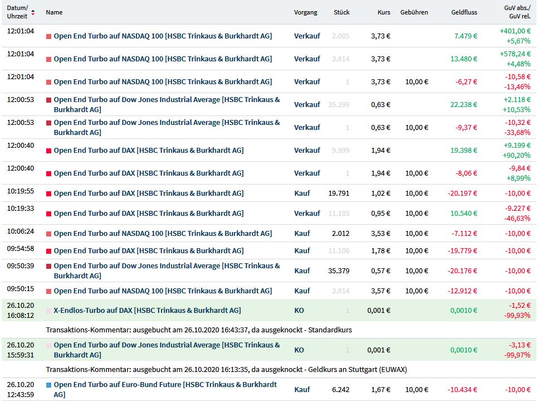Open the DAX turbo sold for 19.398 €
This screenshot has height=401, width=542.
pyautogui.click(x=149, y=150)
